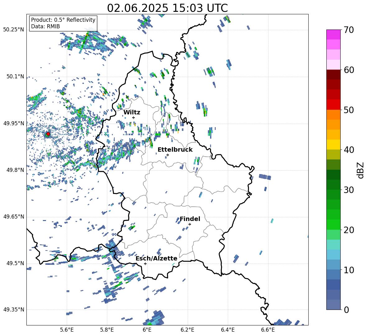Click the 30 colorbar tick label
Image resolution: width=368 pixels, height=336 pixels.
348,190
